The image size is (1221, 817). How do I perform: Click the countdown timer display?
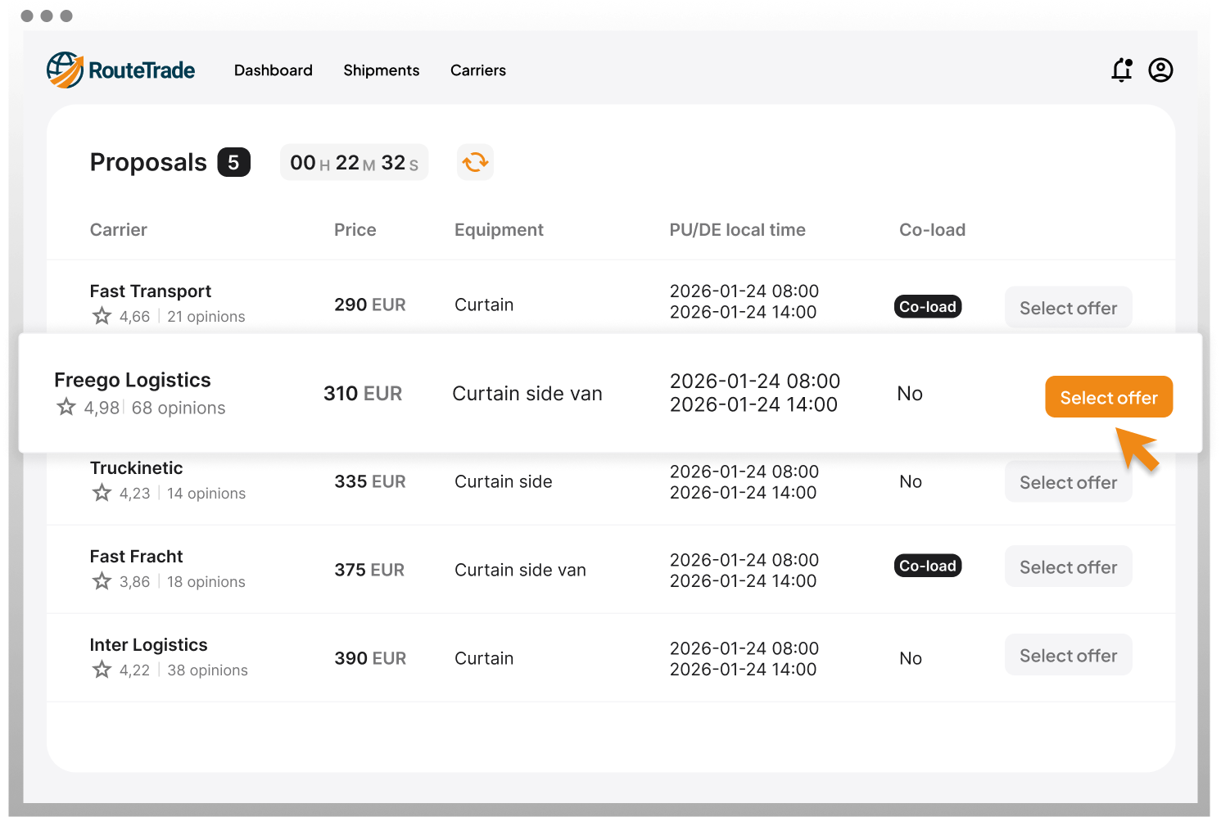[x=354, y=163]
